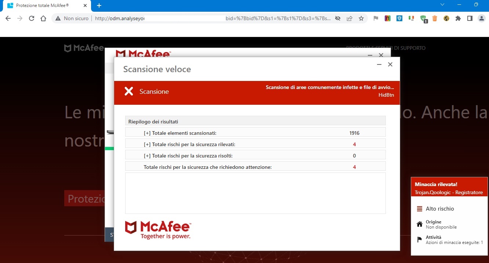489x263 pixels.
Task: Minimize the back McAfee popup window
Action: (x=370, y=55)
